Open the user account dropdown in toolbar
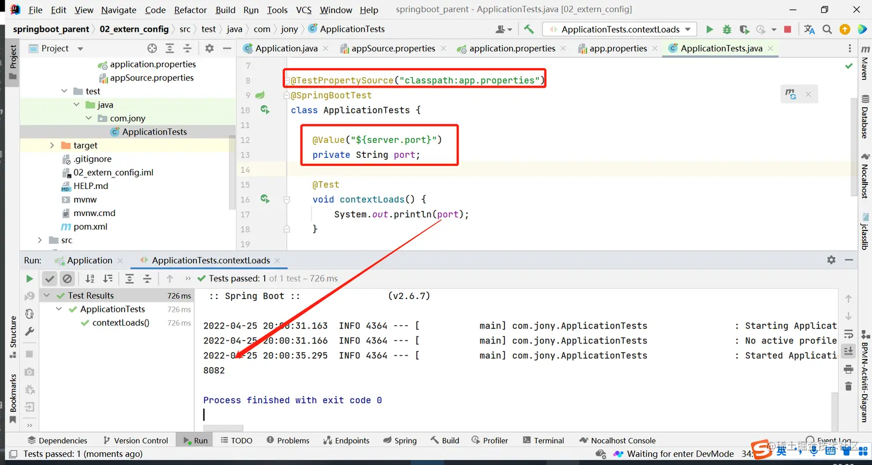This screenshot has height=465, width=872. (503, 29)
